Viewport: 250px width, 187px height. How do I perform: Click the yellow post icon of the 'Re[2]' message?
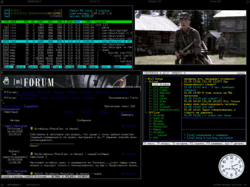[31, 174]
